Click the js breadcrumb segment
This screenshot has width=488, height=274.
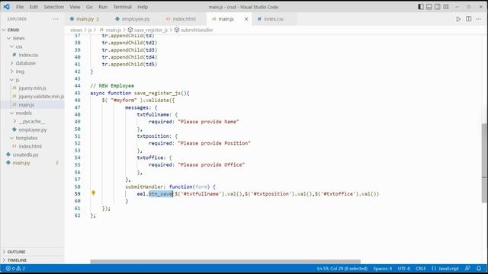point(90,30)
